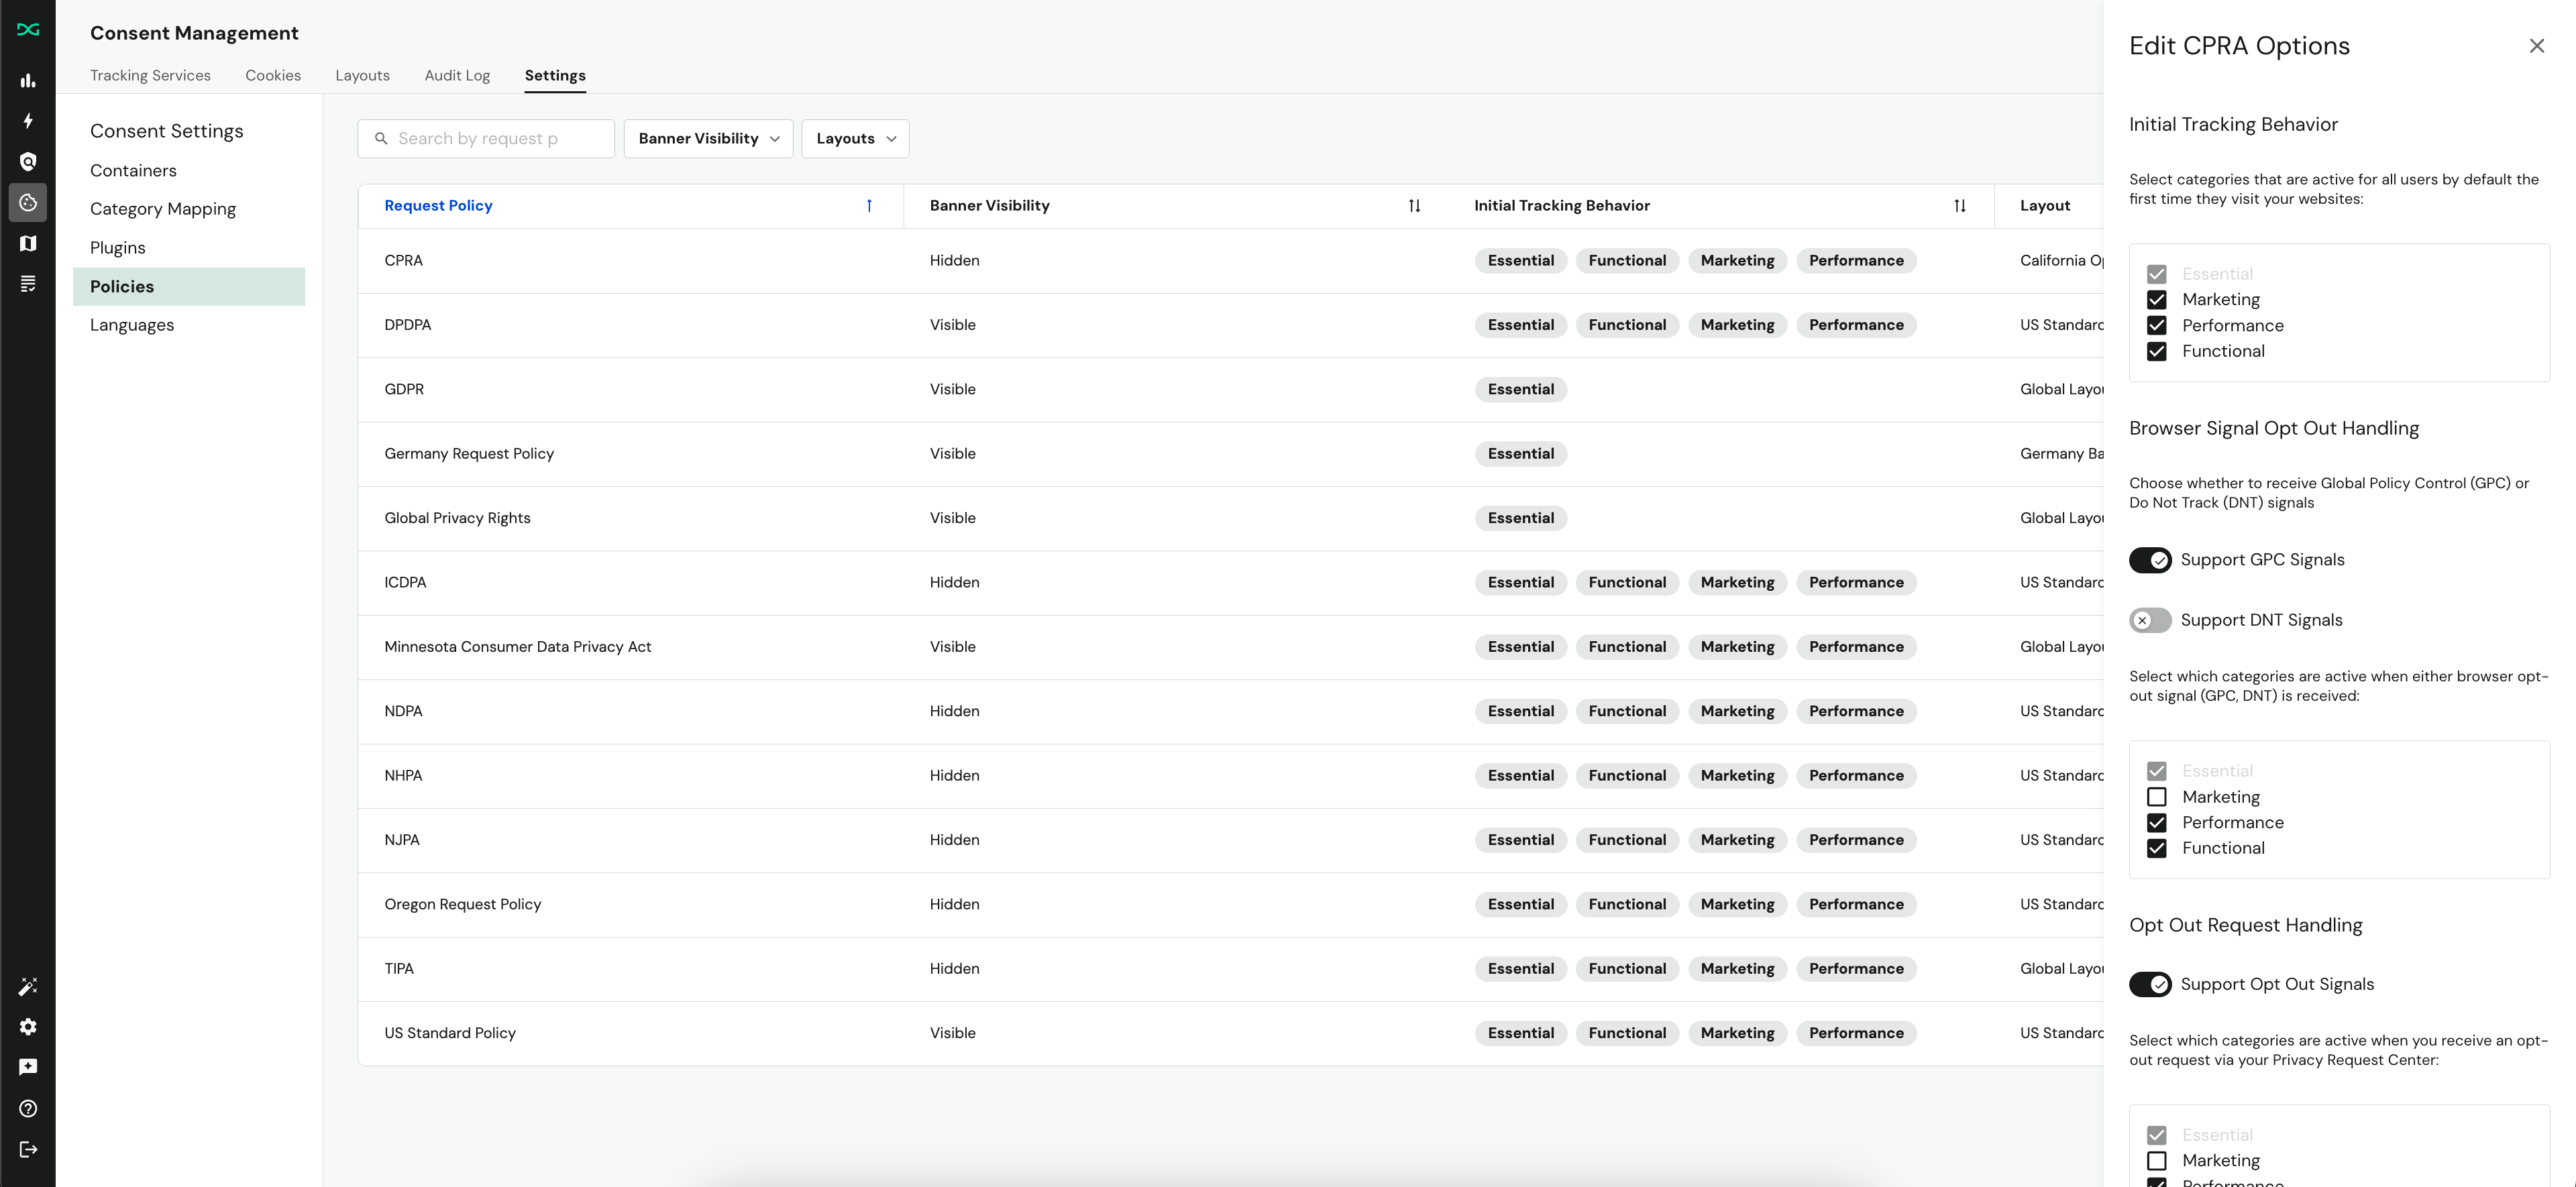Open the NDPA policy row
Screen dimensions: 2576x1187
click(1231, 712)
